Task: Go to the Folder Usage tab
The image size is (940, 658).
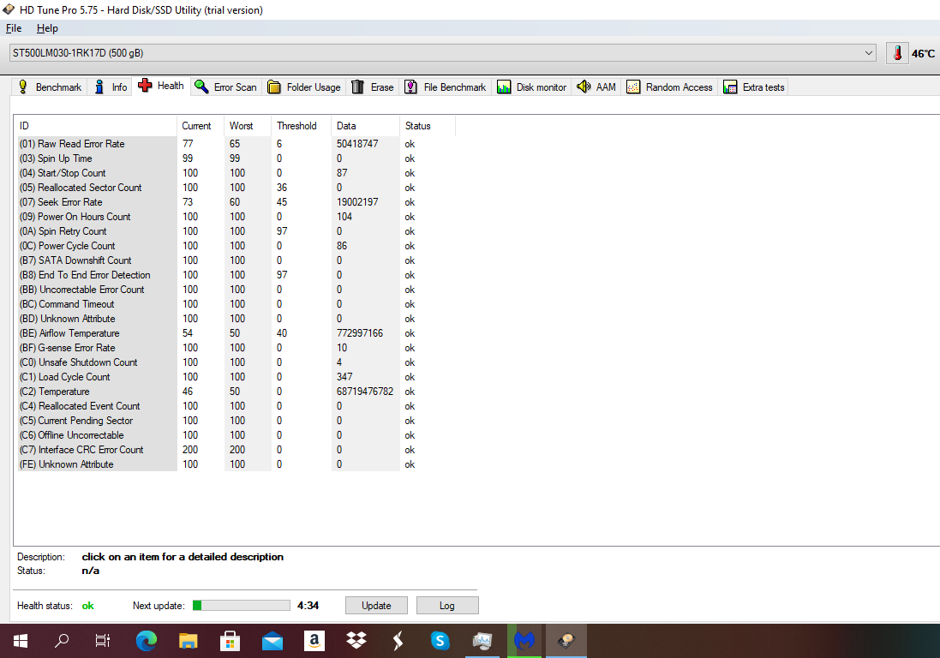Action: (x=304, y=87)
